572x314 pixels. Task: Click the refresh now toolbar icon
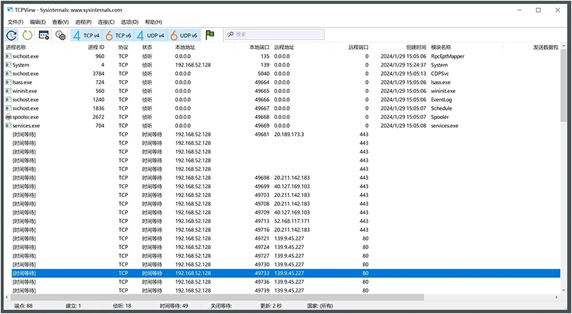12,35
